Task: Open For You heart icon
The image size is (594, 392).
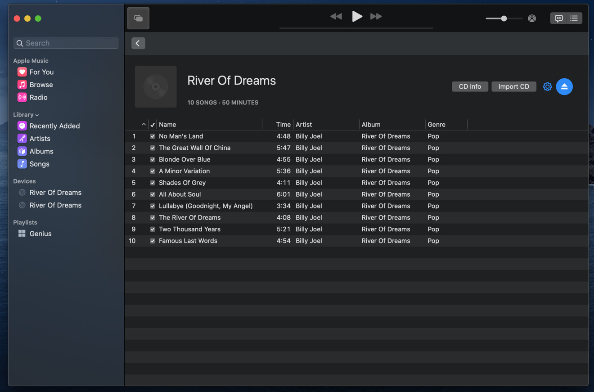Action: pos(22,72)
